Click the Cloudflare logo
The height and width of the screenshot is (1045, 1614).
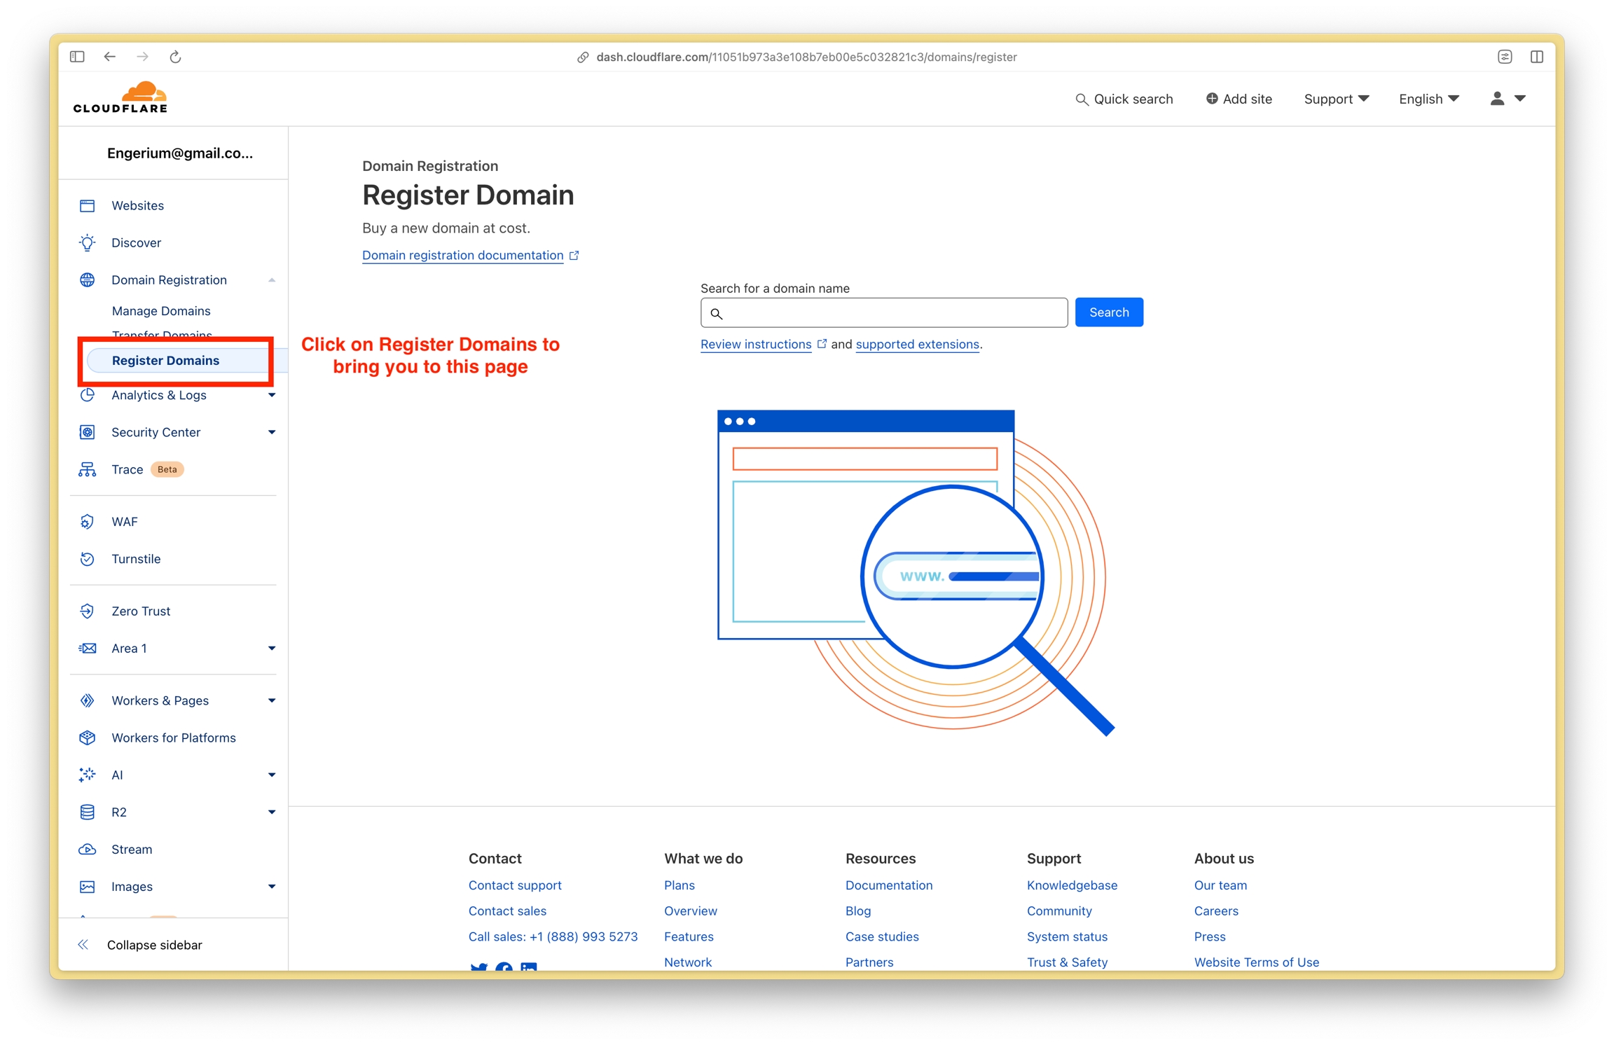[120, 97]
